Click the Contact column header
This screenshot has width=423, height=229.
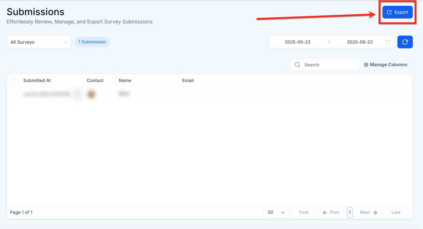pyautogui.click(x=95, y=80)
